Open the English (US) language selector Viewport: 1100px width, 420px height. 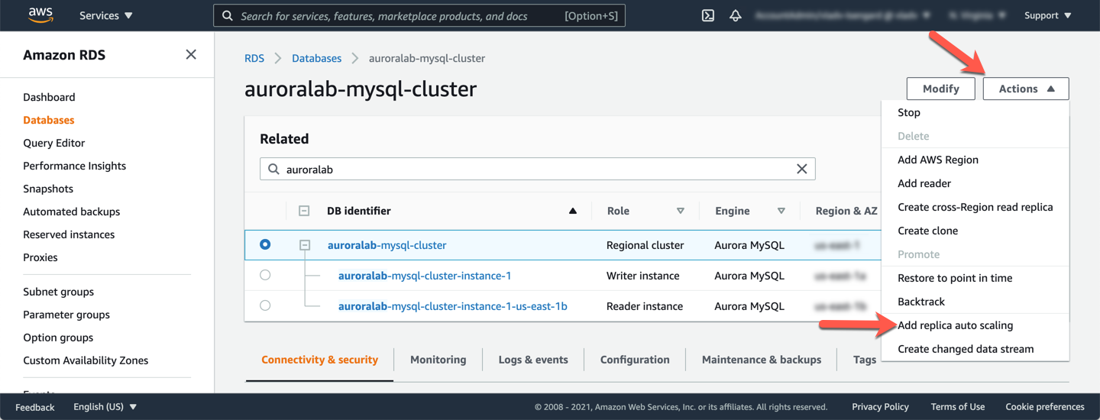[105, 407]
